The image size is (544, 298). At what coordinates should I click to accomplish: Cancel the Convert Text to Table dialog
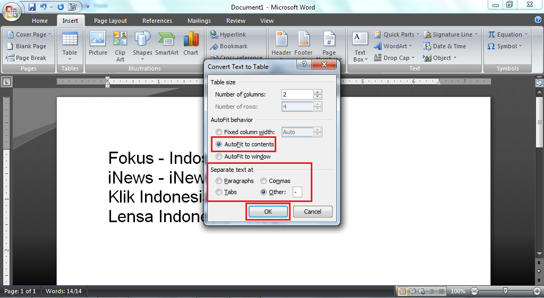[312, 212]
